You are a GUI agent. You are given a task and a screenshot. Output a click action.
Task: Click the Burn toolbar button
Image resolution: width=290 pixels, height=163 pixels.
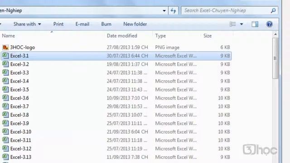[106, 24]
